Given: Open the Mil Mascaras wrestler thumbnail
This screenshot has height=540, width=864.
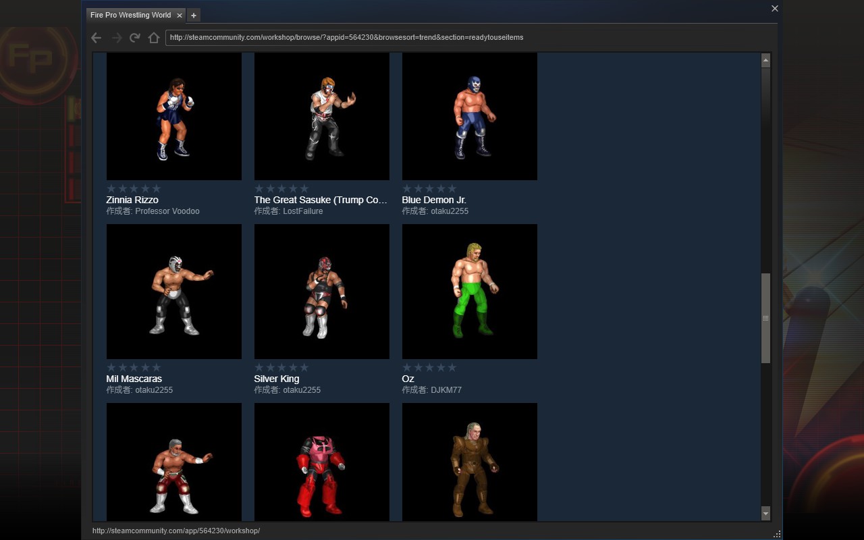Looking at the screenshot, I should click(x=174, y=292).
